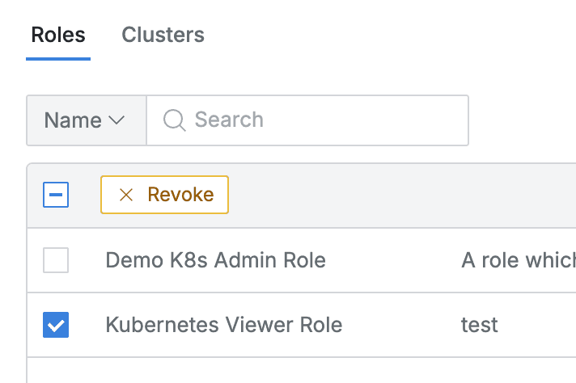Click the magnifier icon in the search box
576x383 pixels.
(174, 120)
